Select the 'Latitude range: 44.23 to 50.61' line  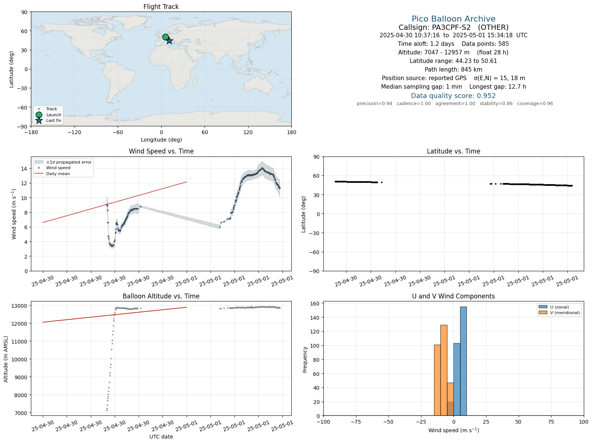click(x=453, y=61)
